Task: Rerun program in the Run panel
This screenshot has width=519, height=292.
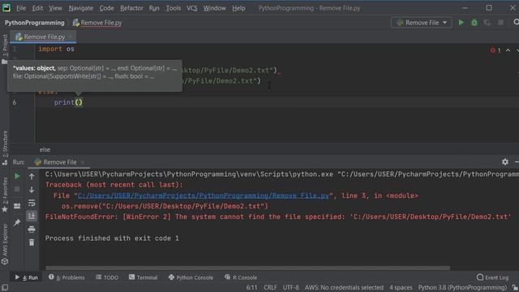Action: point(17,176)
